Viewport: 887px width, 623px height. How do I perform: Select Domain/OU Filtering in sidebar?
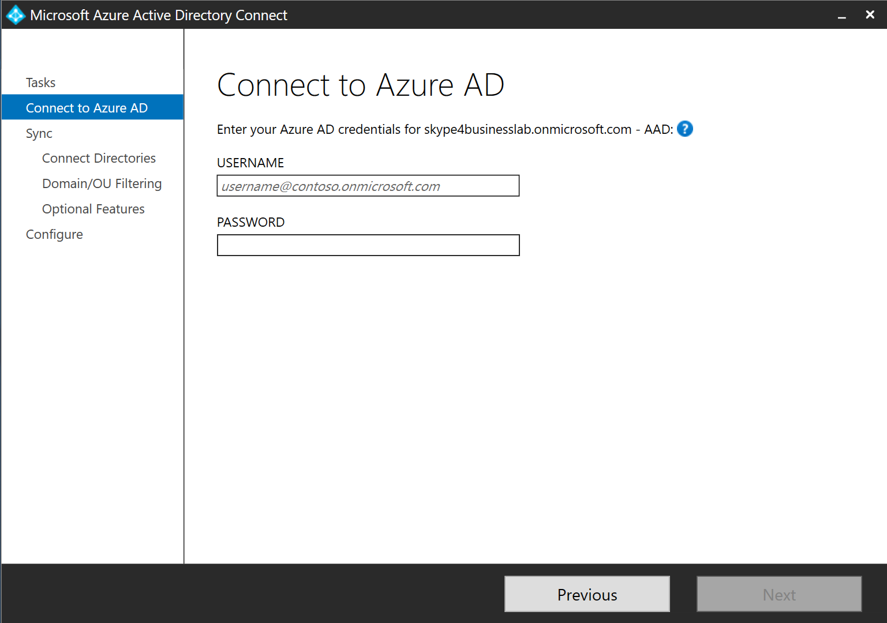coord(102,183)
